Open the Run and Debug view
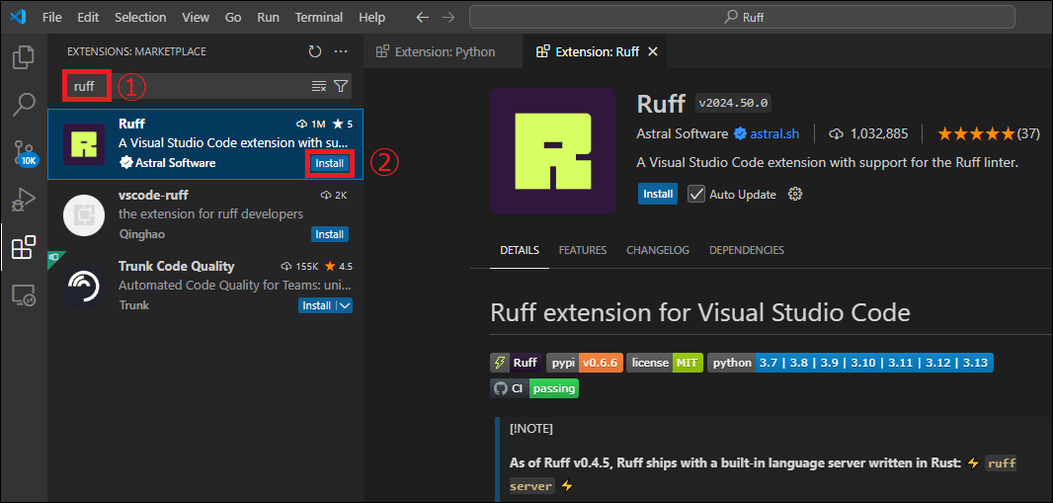The image size is (1053, 503). coord(24,200)
